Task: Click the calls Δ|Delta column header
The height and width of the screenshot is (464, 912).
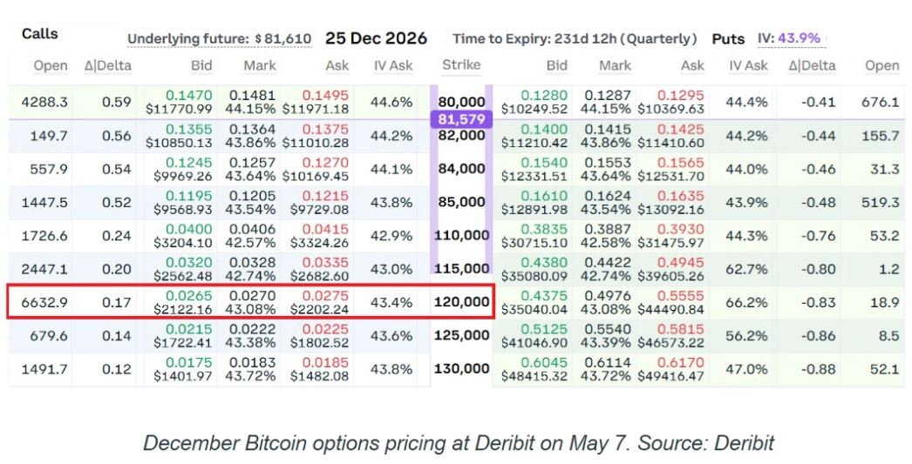Action: click(x=107, y=65)
